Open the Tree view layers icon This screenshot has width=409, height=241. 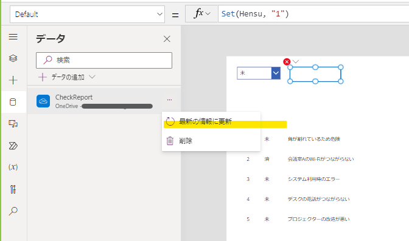[13, 58]
